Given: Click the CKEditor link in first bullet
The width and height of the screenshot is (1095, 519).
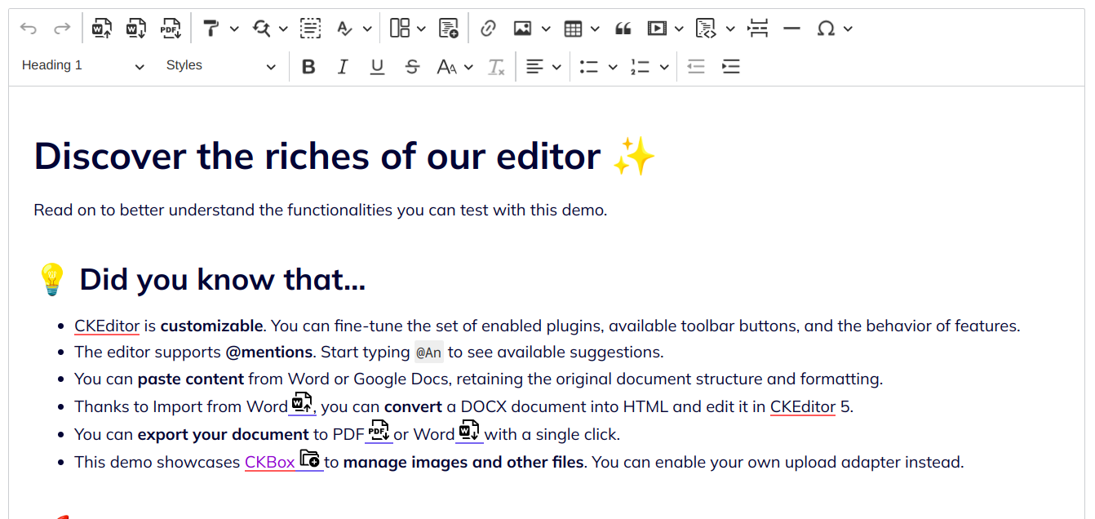Looking at the screenshot, I should [x=107, y=326].
